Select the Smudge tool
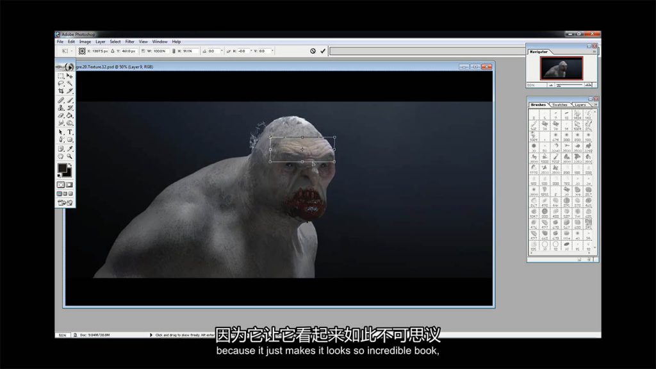 coord(61,122)
